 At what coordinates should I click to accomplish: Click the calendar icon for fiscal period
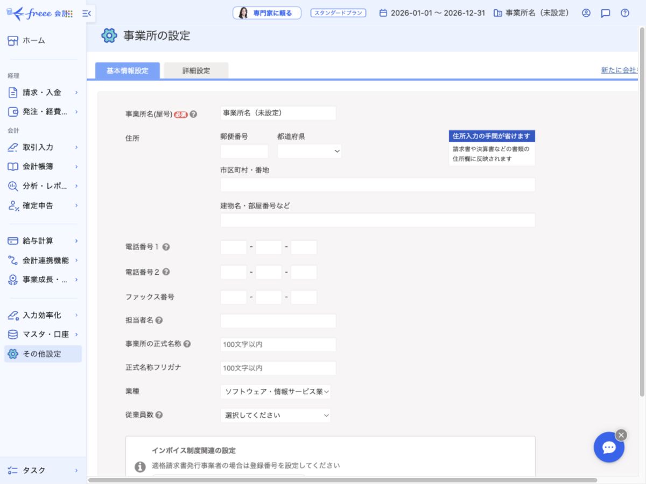tap(383, 13)
